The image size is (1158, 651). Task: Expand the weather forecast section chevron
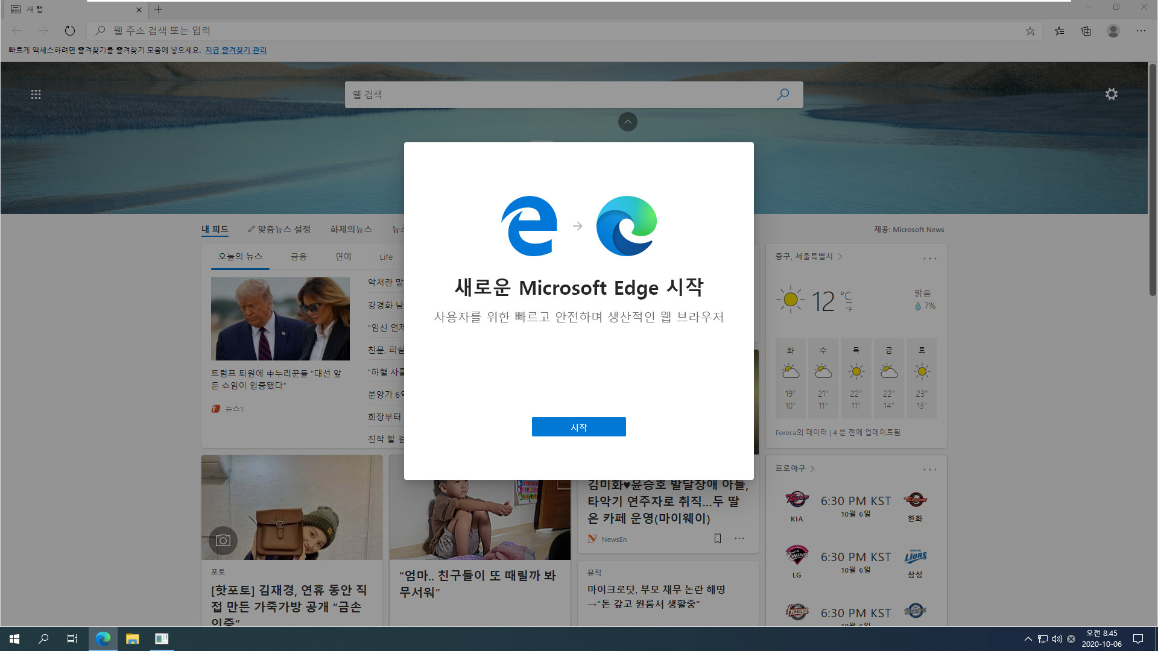click(x=841, y=256)
